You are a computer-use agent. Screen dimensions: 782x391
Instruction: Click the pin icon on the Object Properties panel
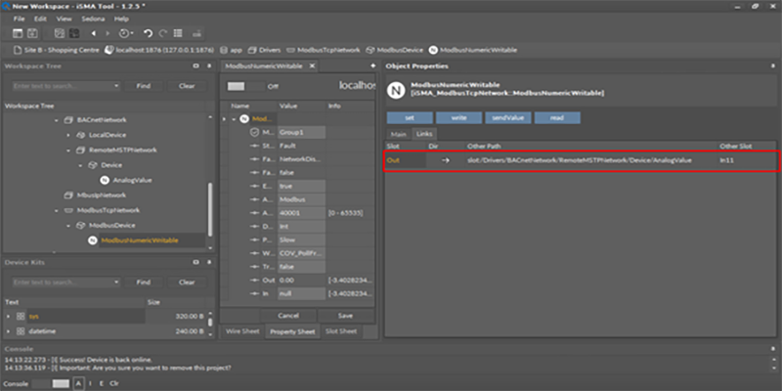[x=773, y=65]
